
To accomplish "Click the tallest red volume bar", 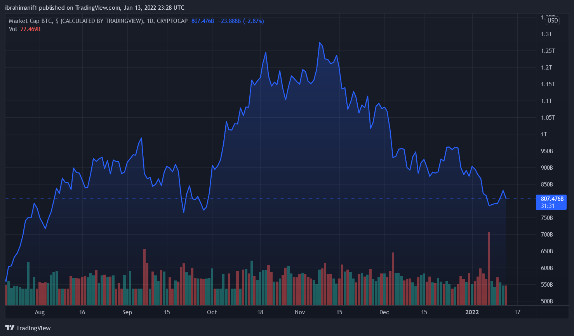I will click(x=489, y=268).
